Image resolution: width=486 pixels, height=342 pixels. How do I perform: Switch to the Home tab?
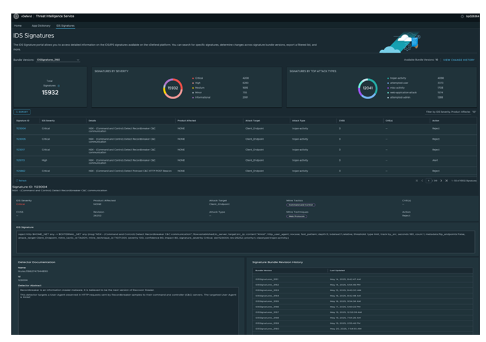coord(18,26)
